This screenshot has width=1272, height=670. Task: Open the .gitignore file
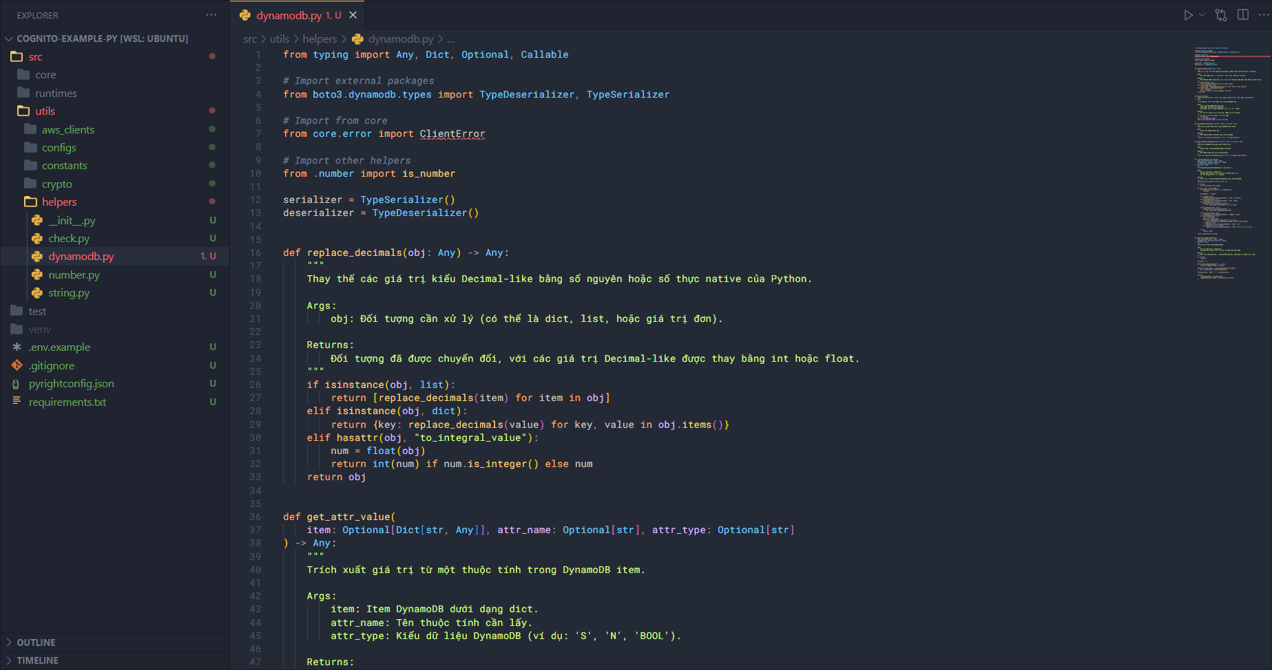[x=52, y=366]
